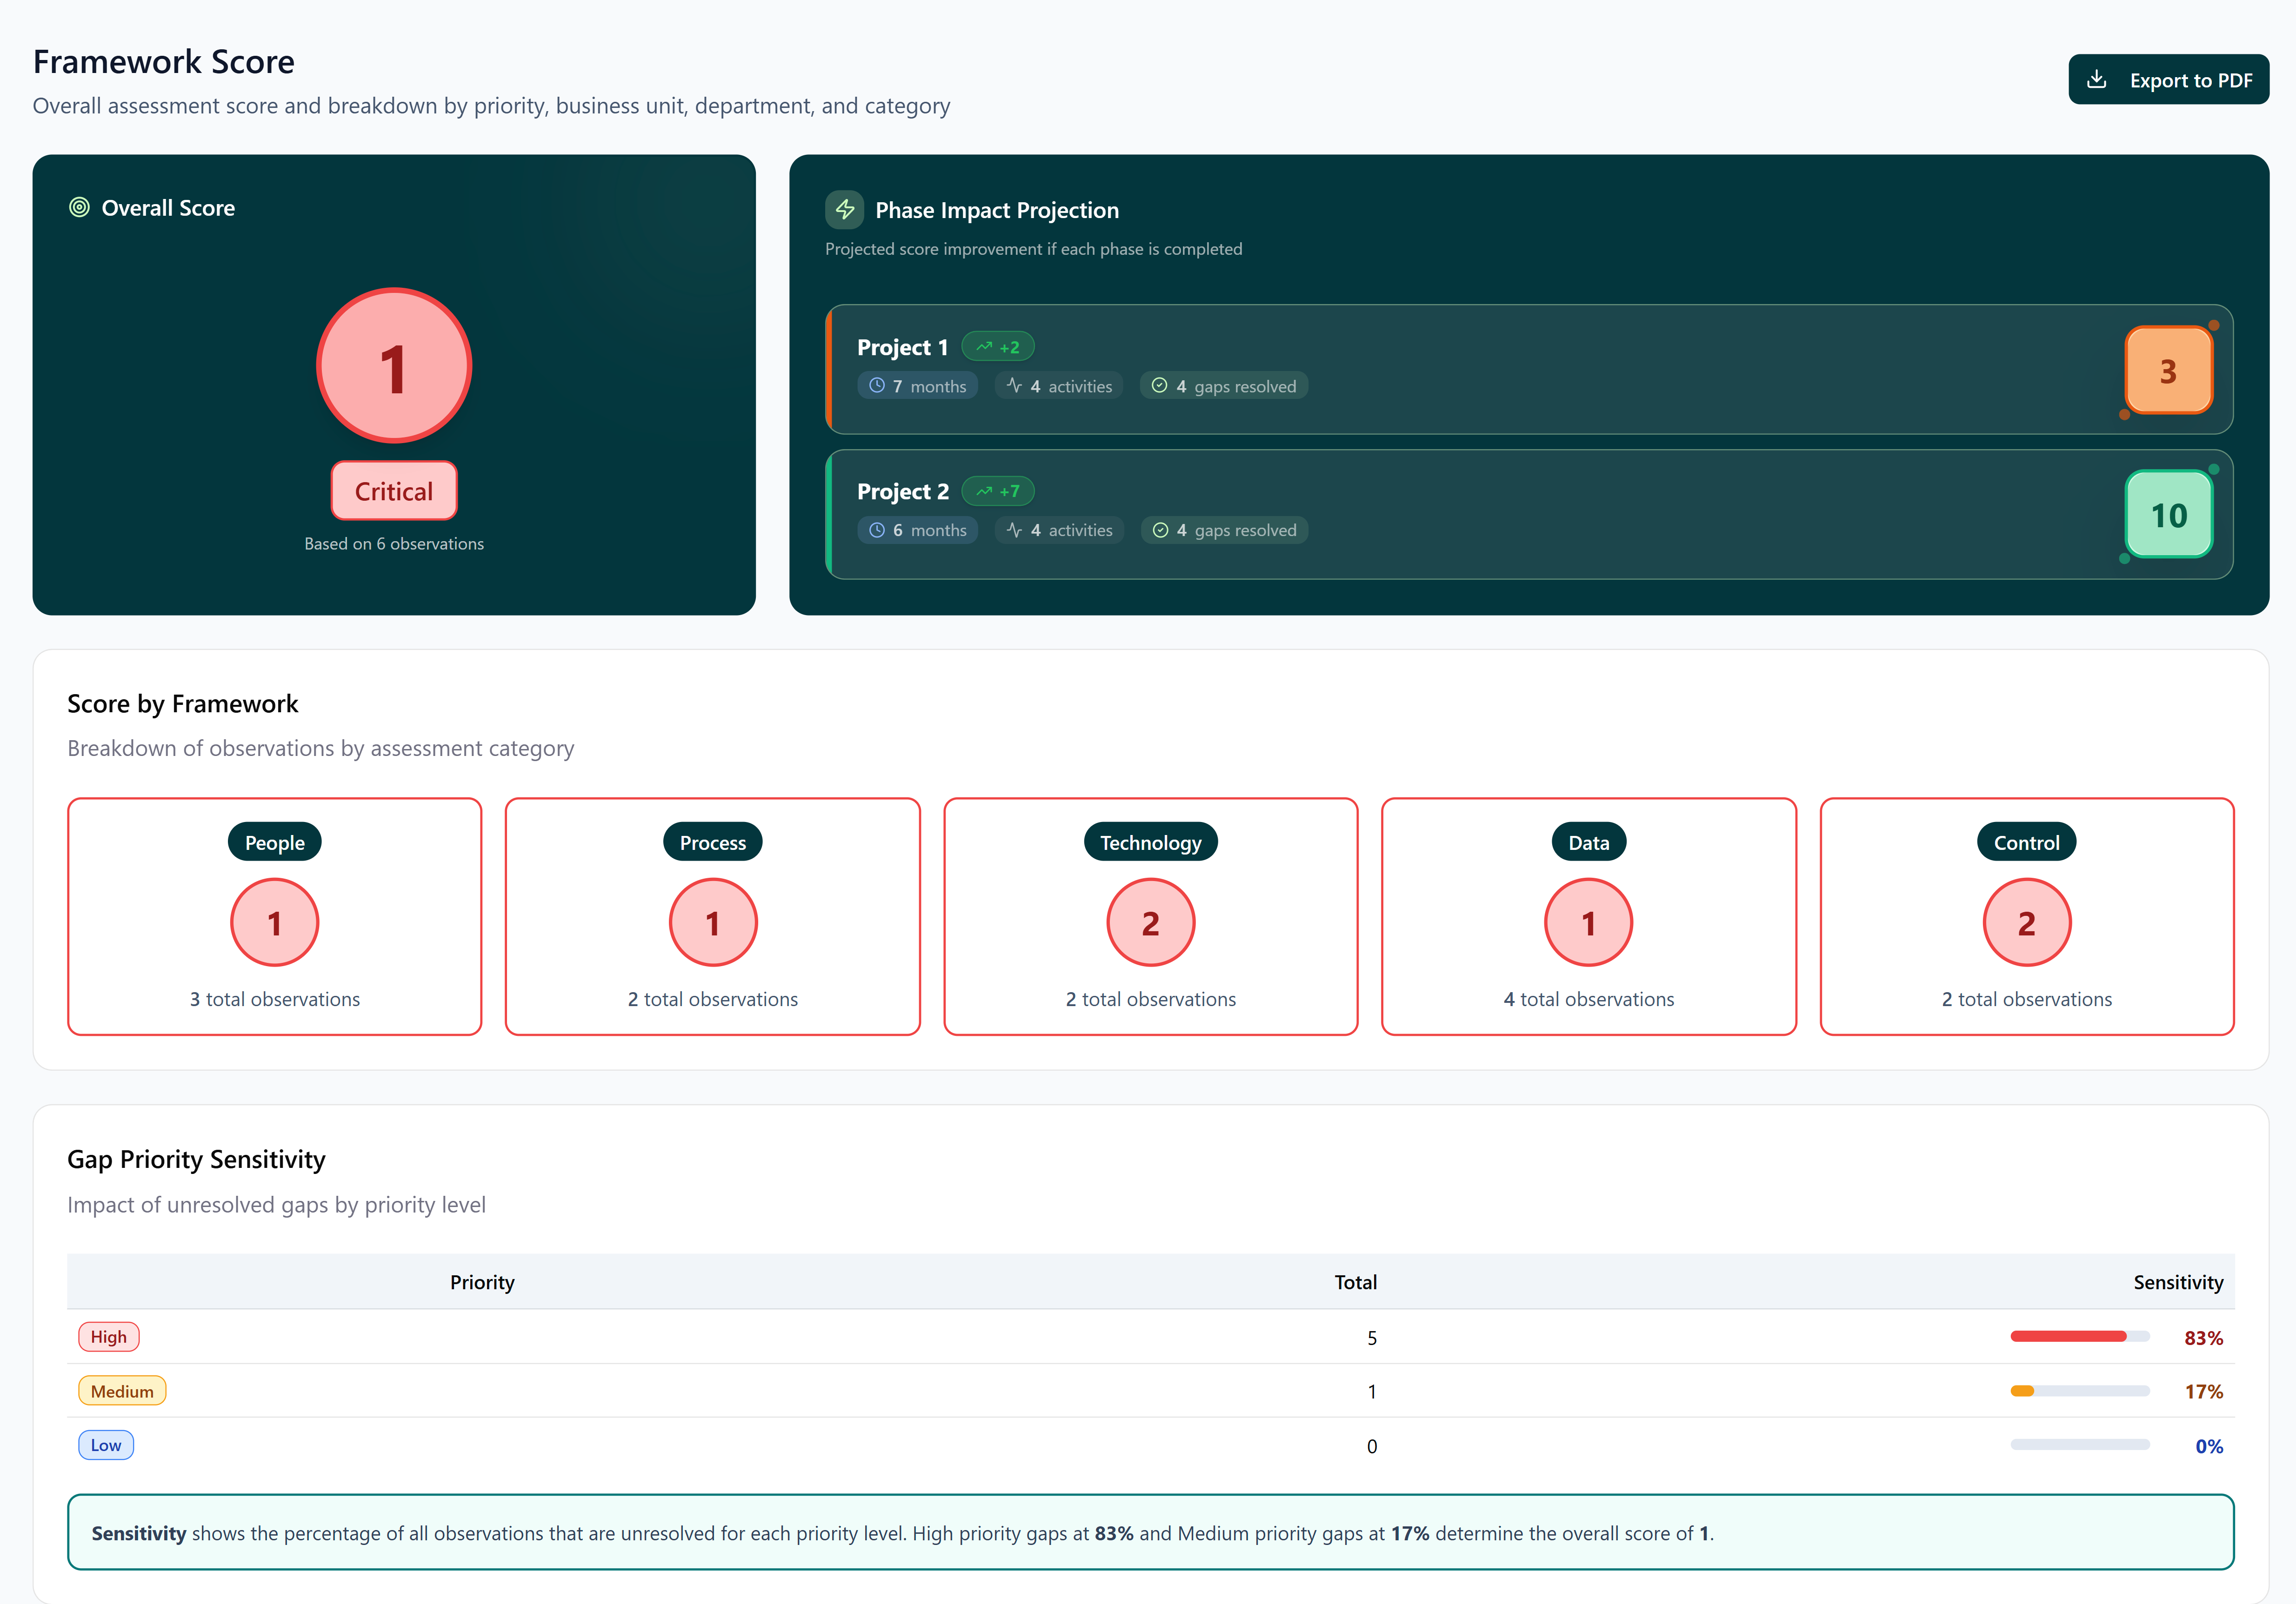
Task: Select the Data category pill
Action: point(1588,842)
